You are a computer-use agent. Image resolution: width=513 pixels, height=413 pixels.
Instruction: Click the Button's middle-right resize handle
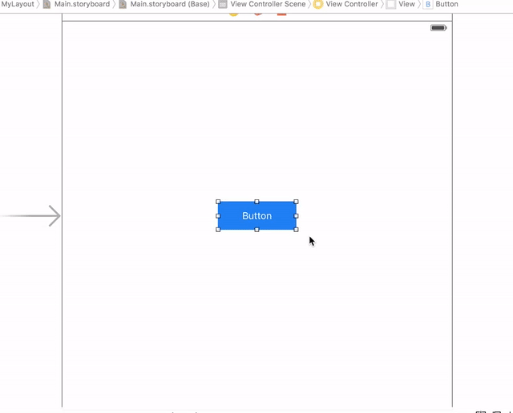pyautogui.click(x=296, y=216)
